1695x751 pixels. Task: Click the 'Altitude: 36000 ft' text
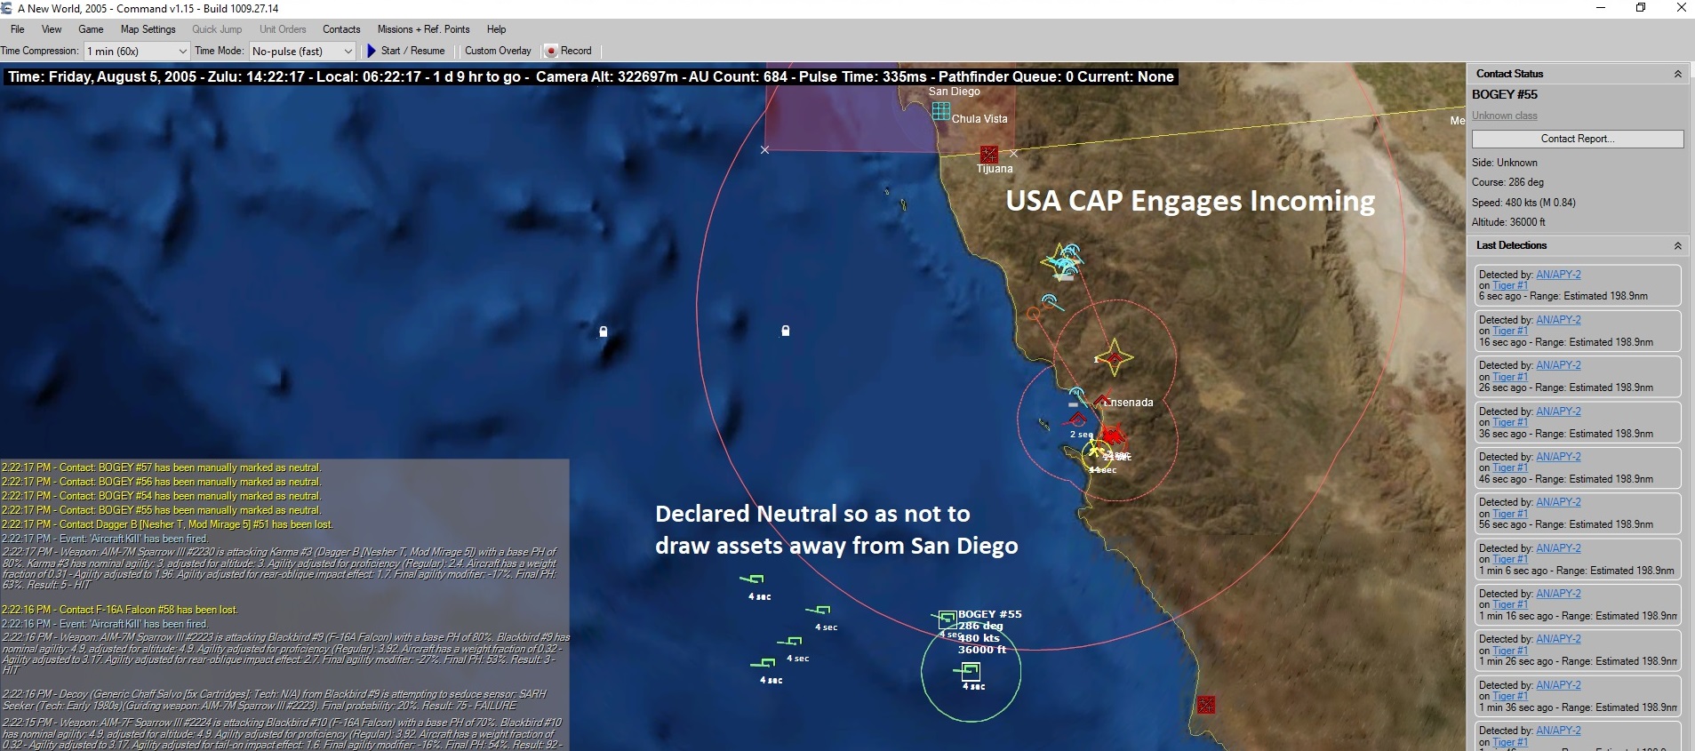click(1508, 222)
